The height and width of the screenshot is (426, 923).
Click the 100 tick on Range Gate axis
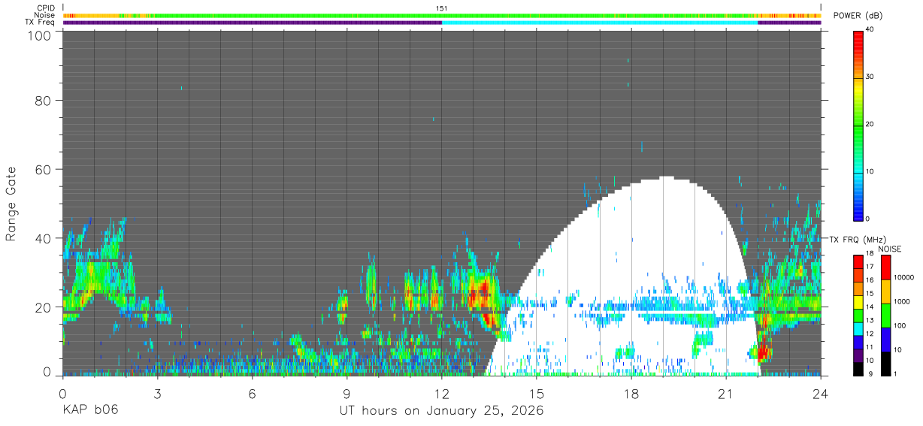click(39, 35)
